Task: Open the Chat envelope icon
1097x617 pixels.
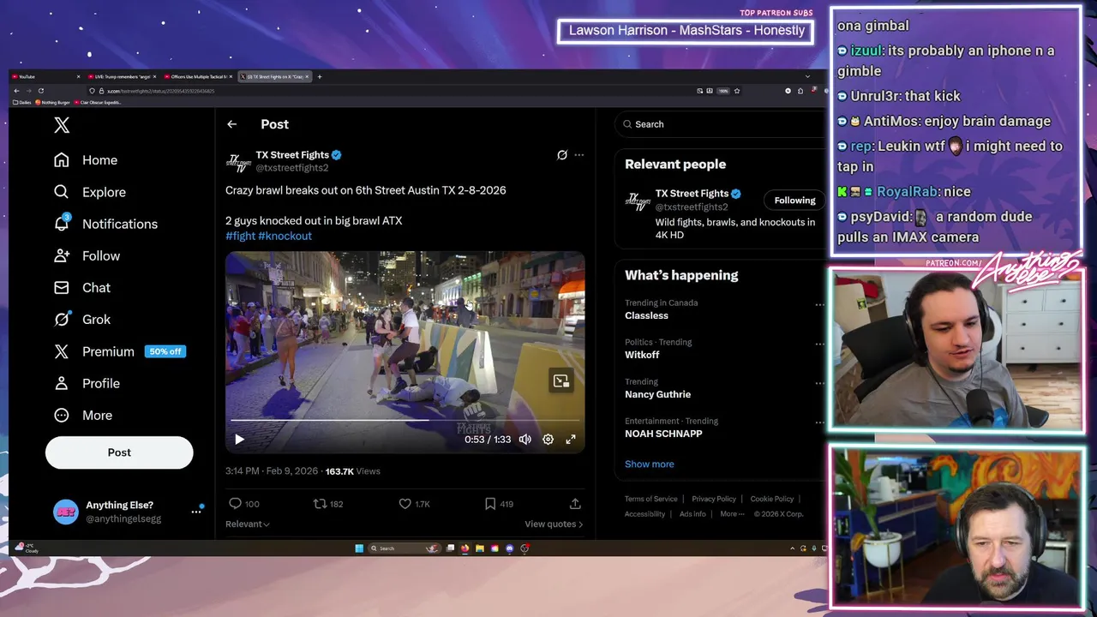Action: pos(61,287)
